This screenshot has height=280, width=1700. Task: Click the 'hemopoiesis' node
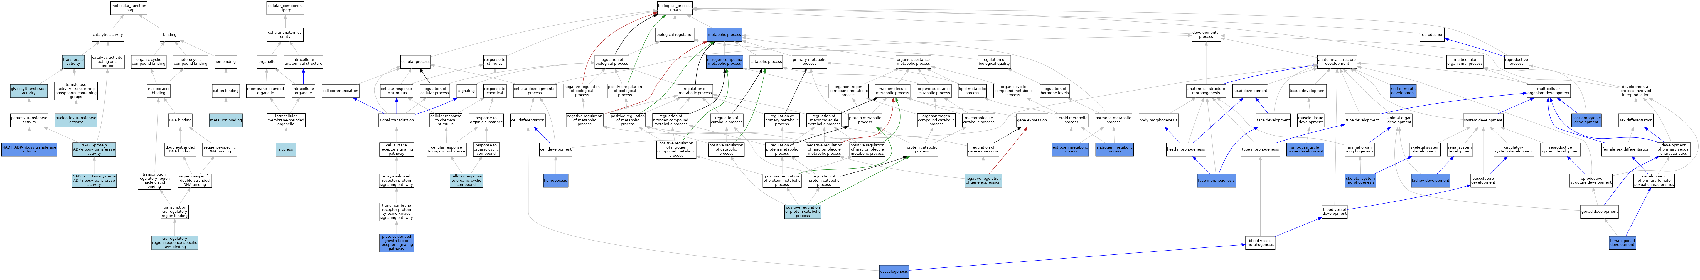click(x=556, y=181)
